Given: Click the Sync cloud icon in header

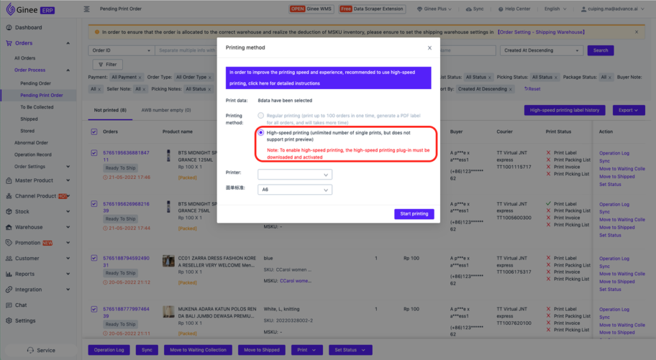Looking at the screenshot, I should 468,9.
